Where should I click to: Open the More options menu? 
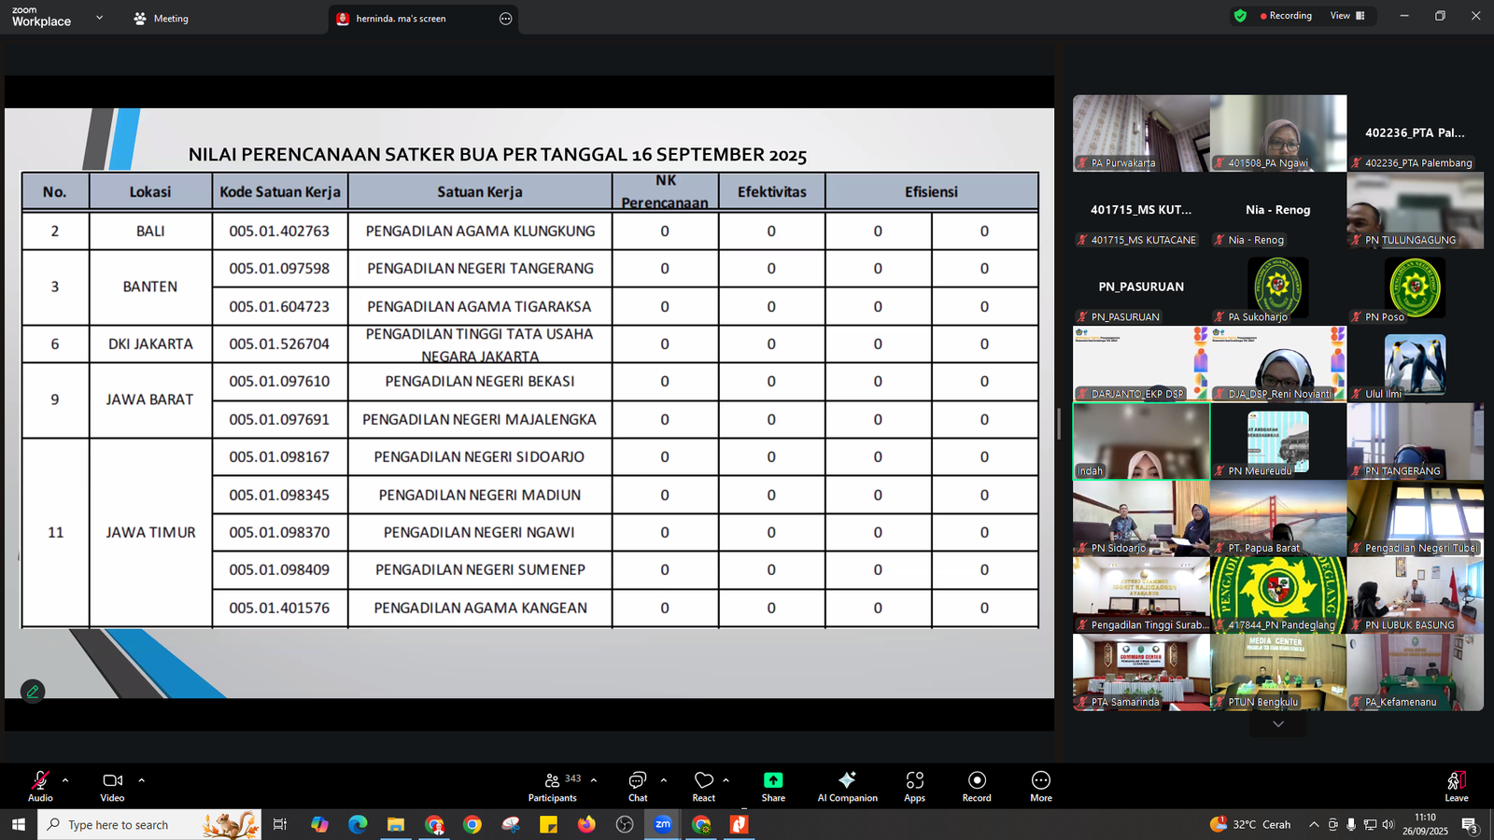pyautogui.click(x=1040, y=785)
